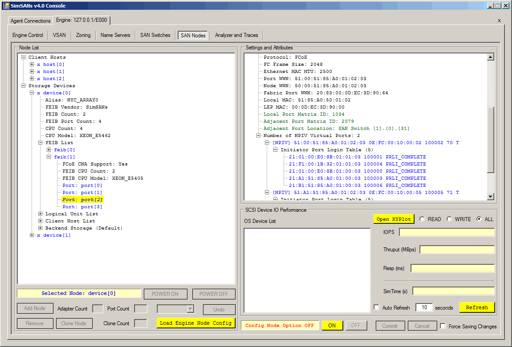Select the READ radio button
The image size is (512, 347).
[x=422, y=219]
